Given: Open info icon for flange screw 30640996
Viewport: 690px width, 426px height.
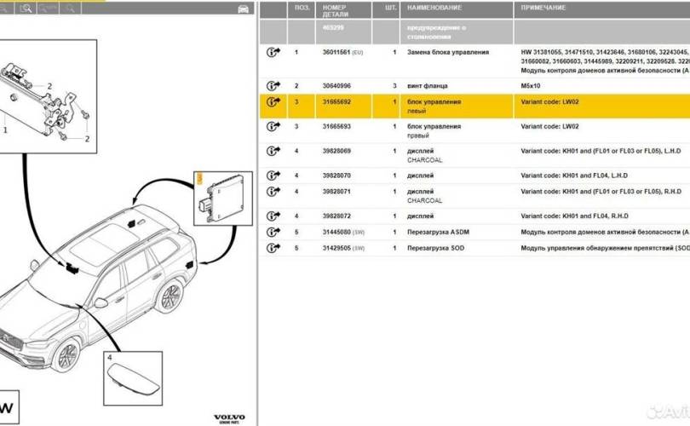Looking at the screenshot, I should pos(273,86).
